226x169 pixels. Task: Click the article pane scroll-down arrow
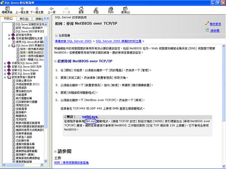point(224,166)
